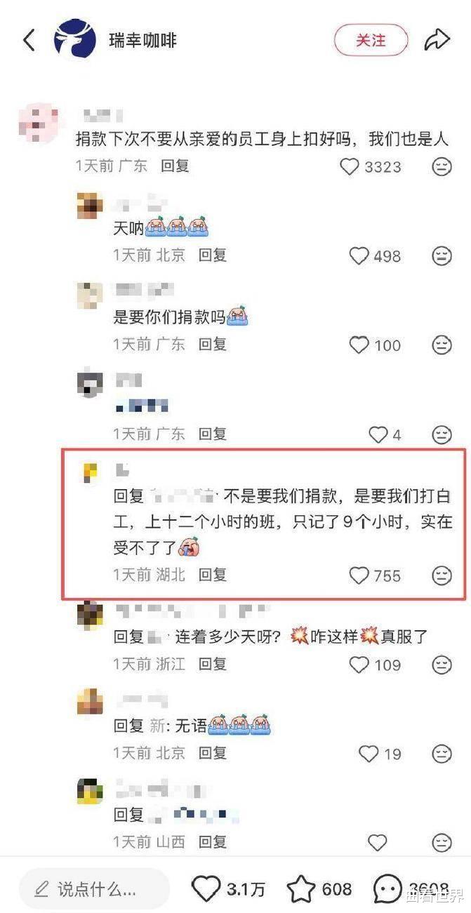Tap the emoji face icon beside 3323
Viewport: 471px width, 913px height.
click(442, 166)
